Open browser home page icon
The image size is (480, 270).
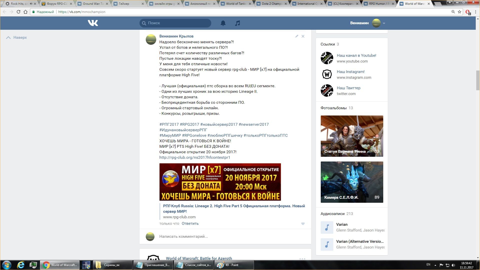click(25, 12)
